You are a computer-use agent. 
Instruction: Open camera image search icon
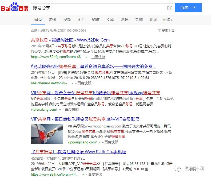[x=170, y=8]
